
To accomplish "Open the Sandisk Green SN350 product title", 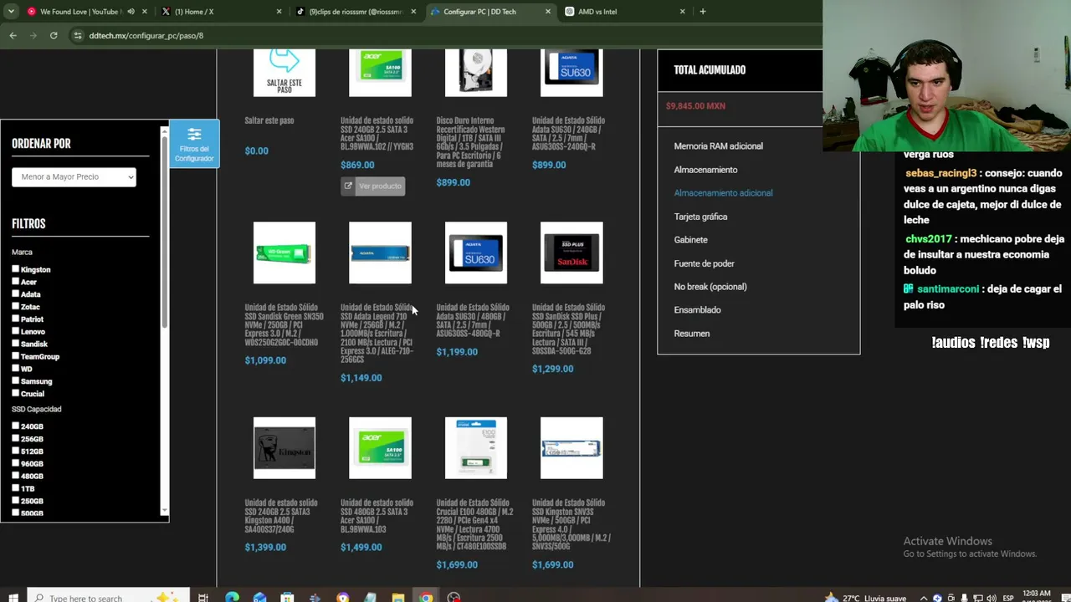I will tap(284, 324).
